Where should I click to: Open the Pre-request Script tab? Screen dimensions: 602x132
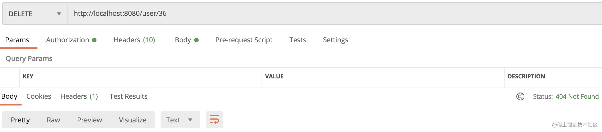(x=244, y=40)
